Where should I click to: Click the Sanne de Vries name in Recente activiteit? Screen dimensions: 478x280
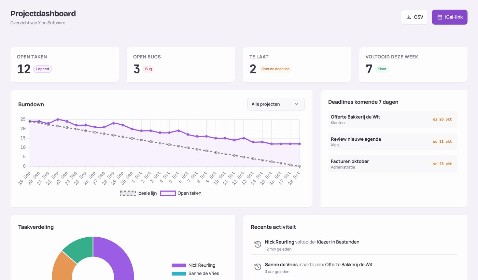[281, 265]
